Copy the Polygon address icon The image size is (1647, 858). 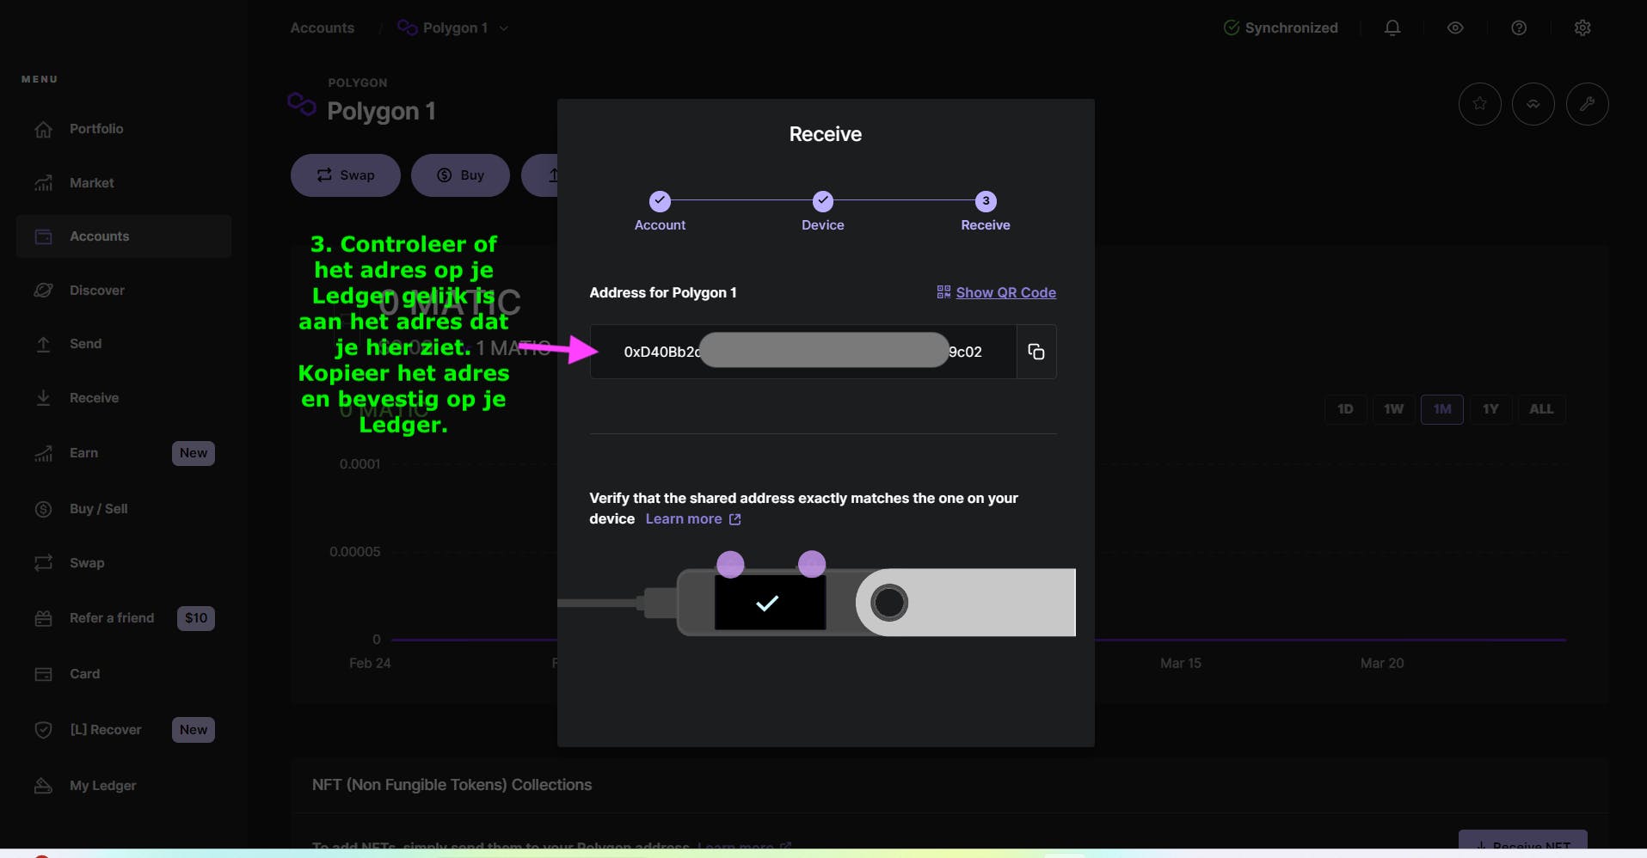tap(1036, 352)
